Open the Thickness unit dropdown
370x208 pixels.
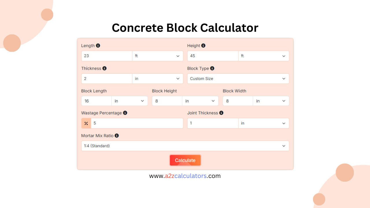pos(158,78)
